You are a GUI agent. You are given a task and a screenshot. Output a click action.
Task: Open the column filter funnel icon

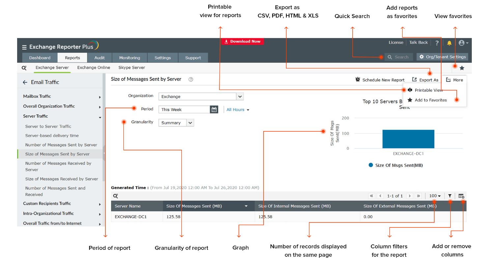pyautogui.click(x=450, y=196)
